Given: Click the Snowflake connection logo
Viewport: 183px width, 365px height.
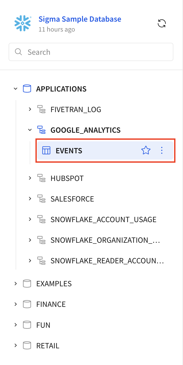Looking at the screenshot, I should click(x=23, y=23).
